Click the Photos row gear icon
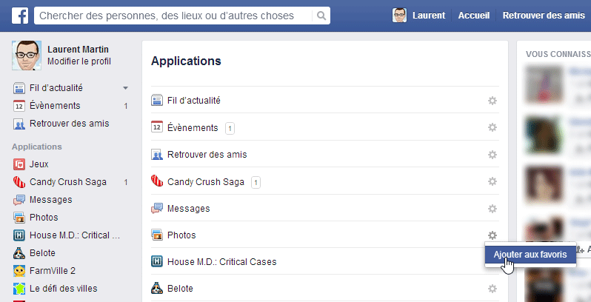This screenshot has height=302, width=591. [x=492, y=235]
